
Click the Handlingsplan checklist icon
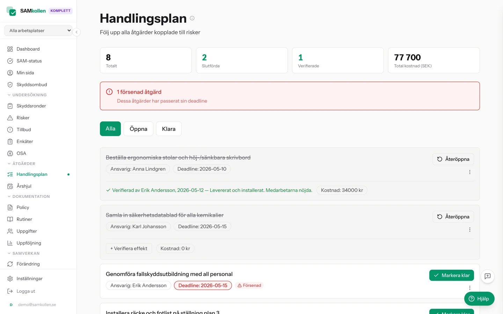tap(10, 174)
